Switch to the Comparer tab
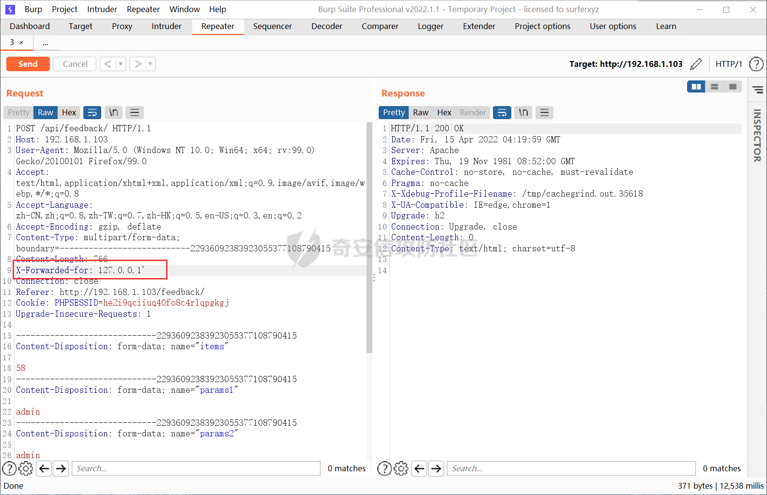This screenshot has width=767, height=495. pos(380,26)
